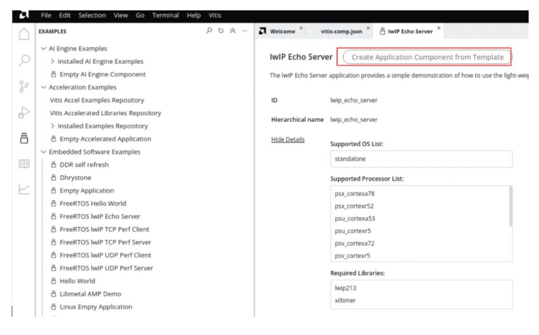
Task: Close the vitis-comp.json tab
Action: [368, 28]
